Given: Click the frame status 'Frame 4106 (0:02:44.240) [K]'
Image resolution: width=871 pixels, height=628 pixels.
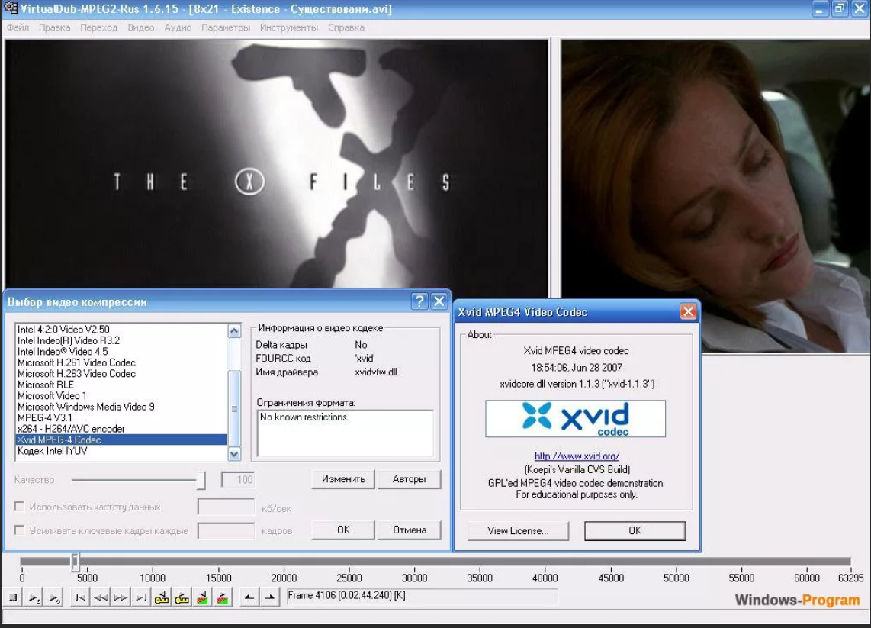Looking at the screenshot, I should (421, 596).
